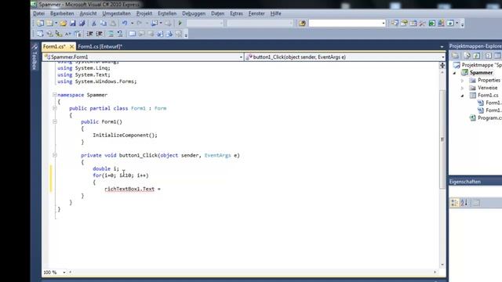The height and width of the screenshot is (282, 502).
Task: Open Properties window icon in toolbar
Action: [404, 23]
